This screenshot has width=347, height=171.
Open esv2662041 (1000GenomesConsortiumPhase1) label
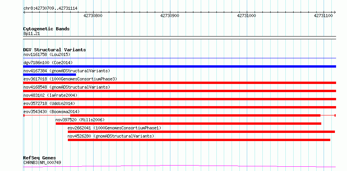coord(114,128)
